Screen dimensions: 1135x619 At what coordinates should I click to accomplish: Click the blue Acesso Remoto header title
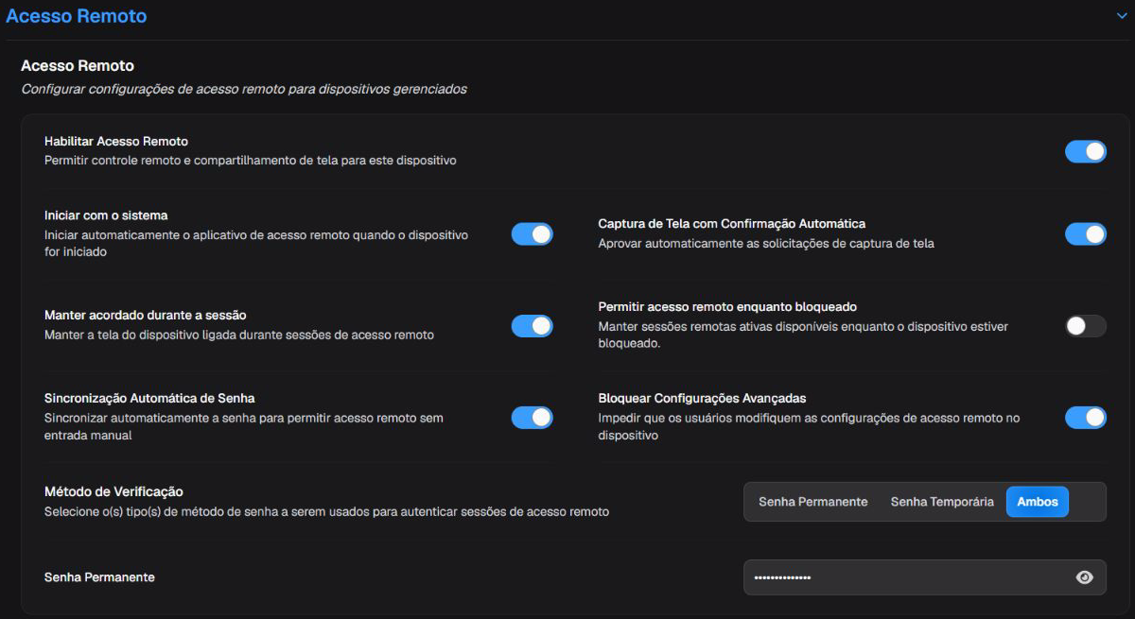[77, 16]
